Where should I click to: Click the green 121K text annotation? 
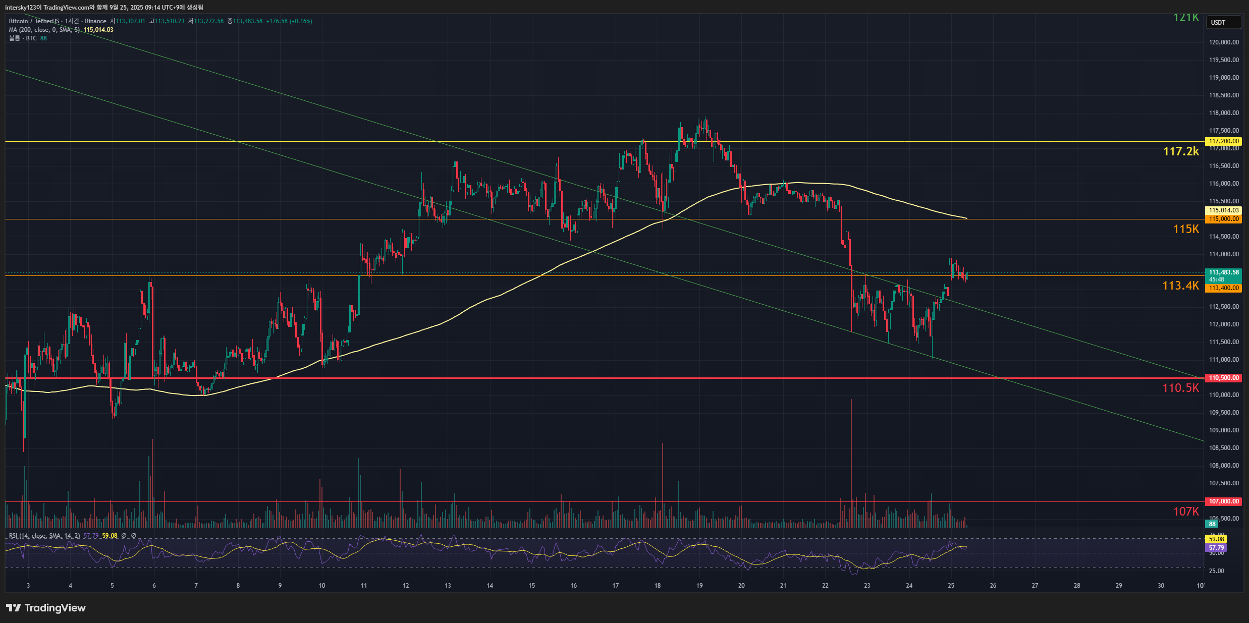[x=1185, y=18]
